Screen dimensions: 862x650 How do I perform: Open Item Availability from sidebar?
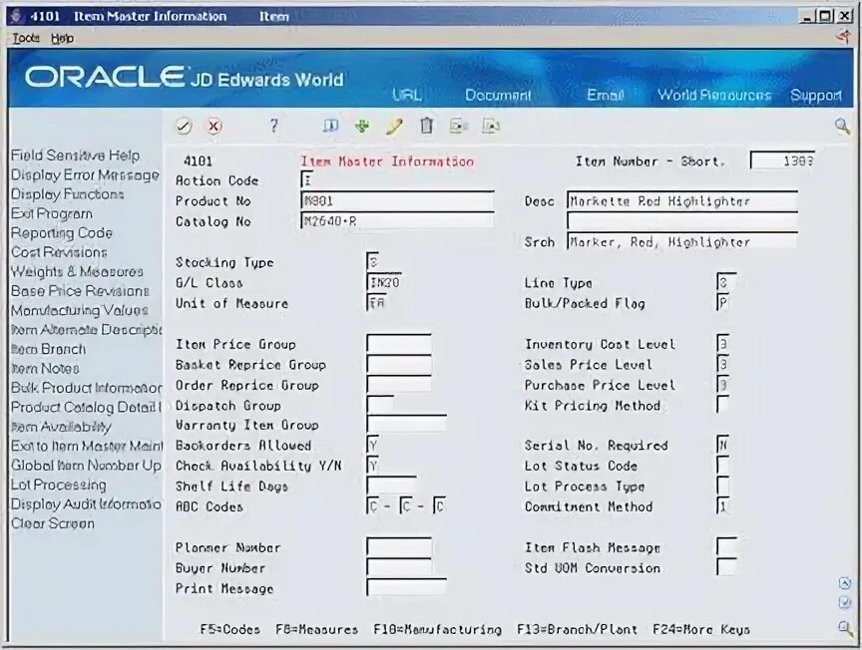point(61,427)
